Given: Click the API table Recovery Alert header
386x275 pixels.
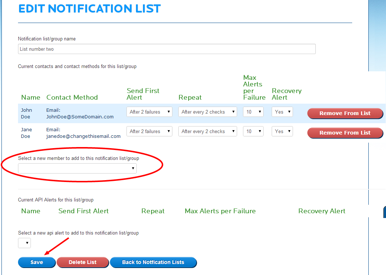Looking at the screenshot, I should (x=322, y=211).
